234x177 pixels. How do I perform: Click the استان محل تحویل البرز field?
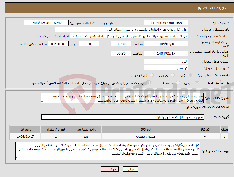tap(166, 61)
